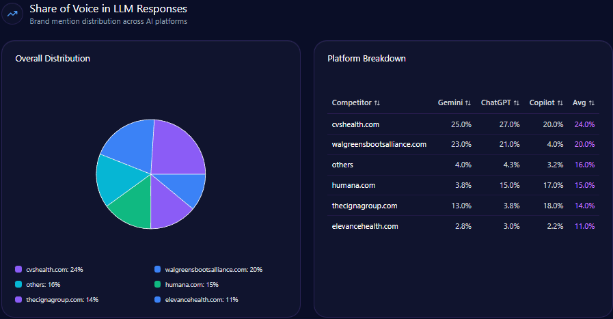Click the Avg 24.0% value for cvshealth.com
The width and height of the screenshot is (613, 319).
[x=584, y=124]
